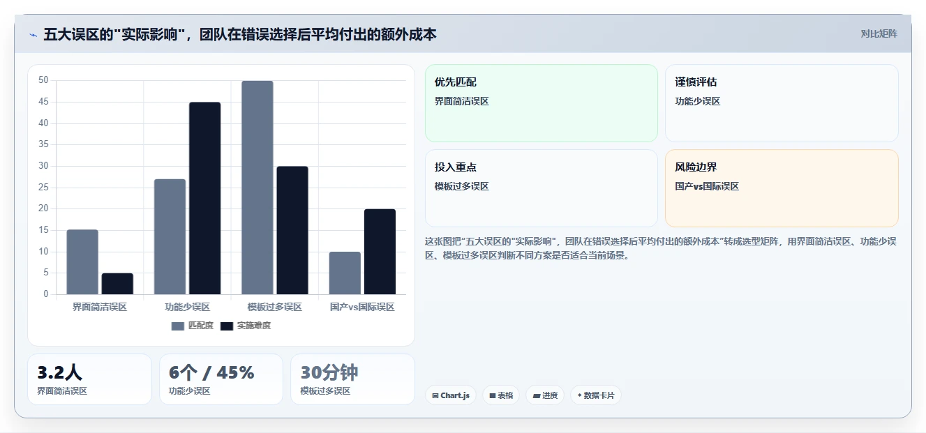Image resolution: width=926 pixels, height=433 pixels.
Task: Click the 匹配度 legend color swatch
Action: tap(178, 326)
